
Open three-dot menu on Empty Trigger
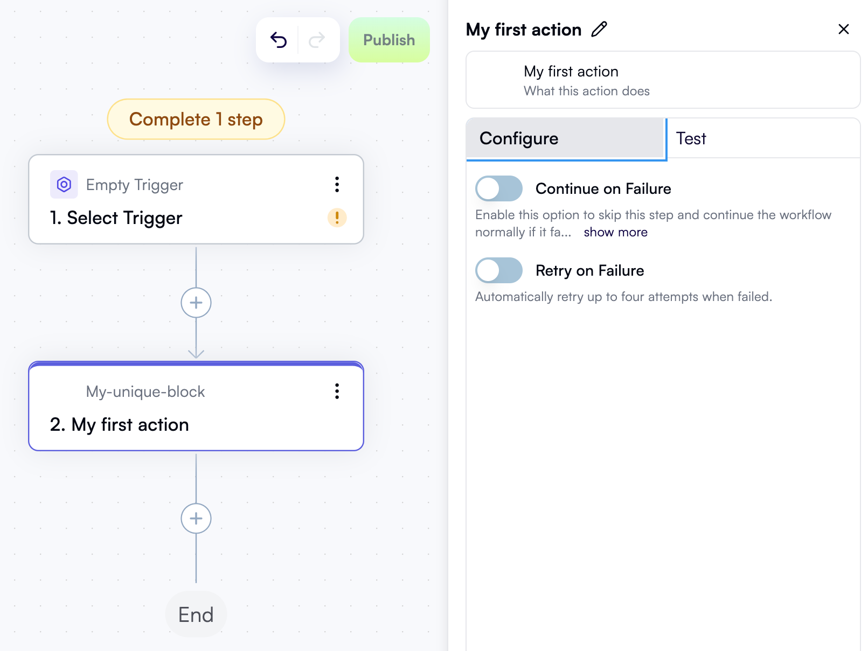[337, 184]
